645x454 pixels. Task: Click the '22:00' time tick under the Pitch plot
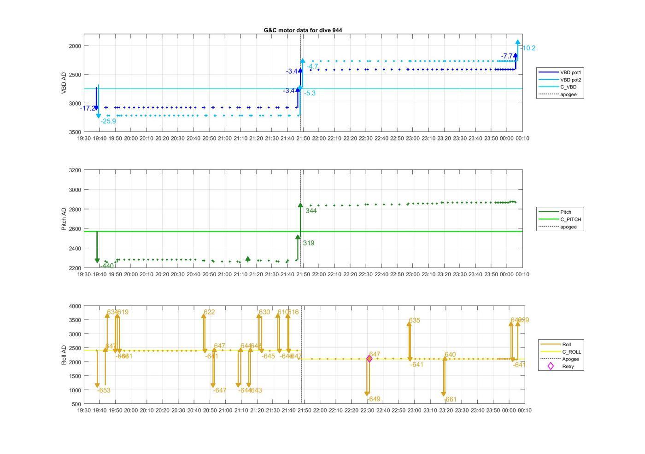[319, 274]
